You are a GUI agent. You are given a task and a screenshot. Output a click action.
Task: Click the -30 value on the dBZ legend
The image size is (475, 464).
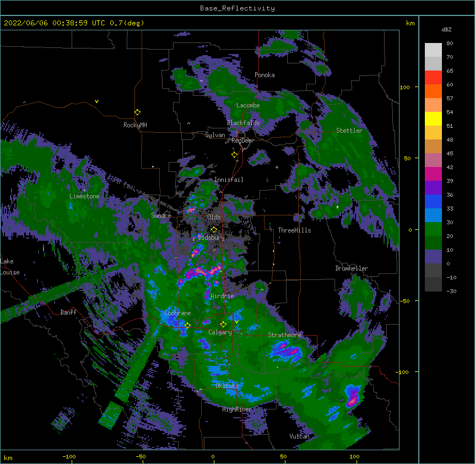tap(451, 291)
